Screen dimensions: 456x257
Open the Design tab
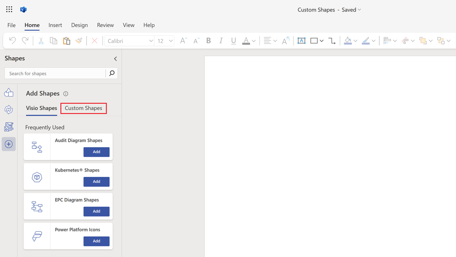pos(79,25)
